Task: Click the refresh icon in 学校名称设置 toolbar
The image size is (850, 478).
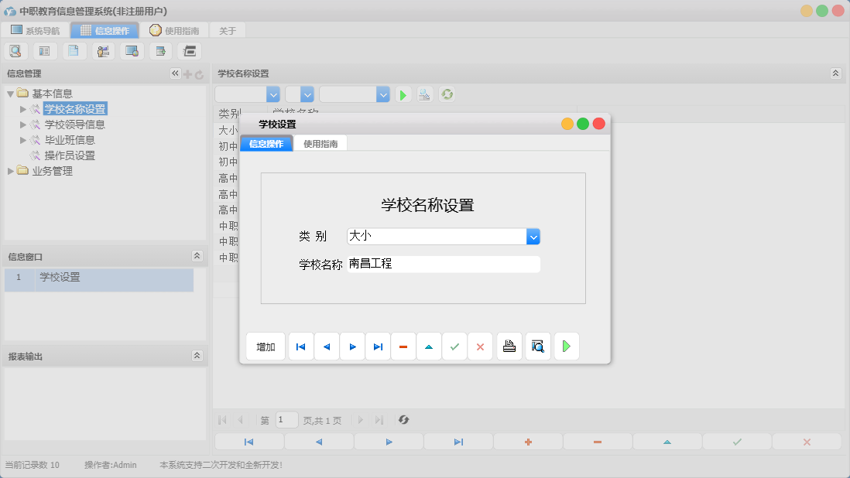Action: click(447, 94)
